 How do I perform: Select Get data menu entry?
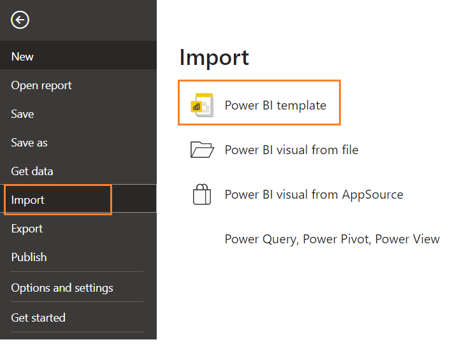32,171
